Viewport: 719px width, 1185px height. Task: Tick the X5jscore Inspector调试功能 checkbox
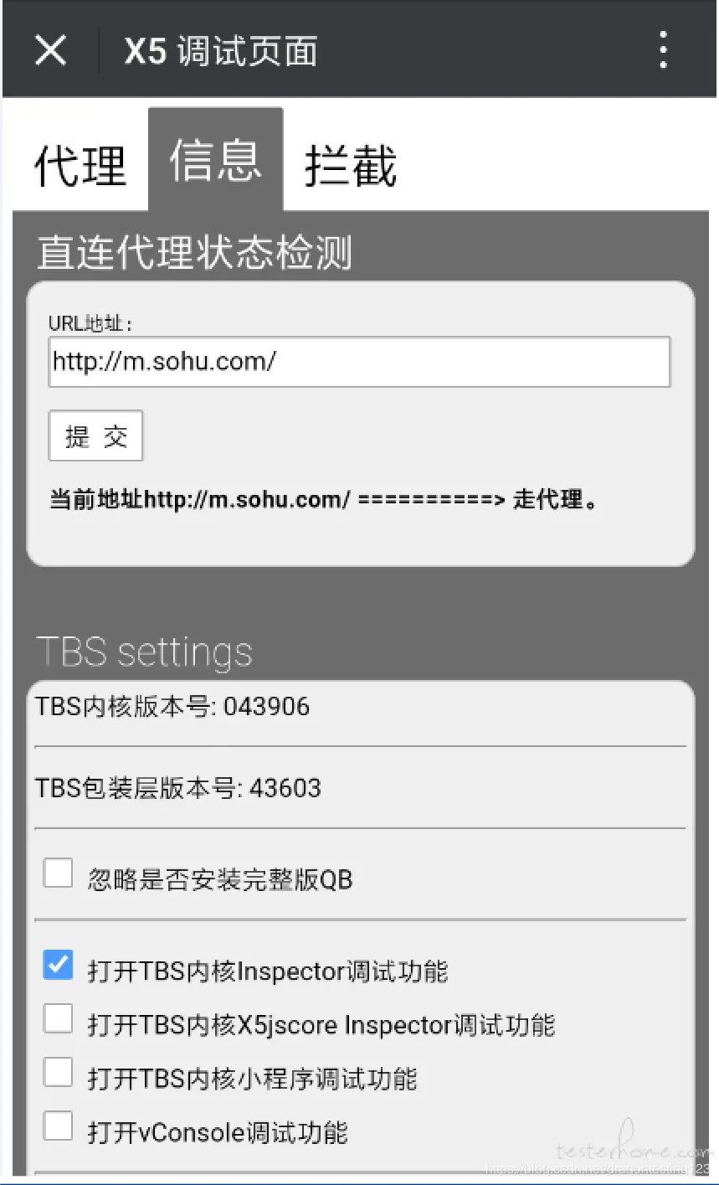point(59,1018)
